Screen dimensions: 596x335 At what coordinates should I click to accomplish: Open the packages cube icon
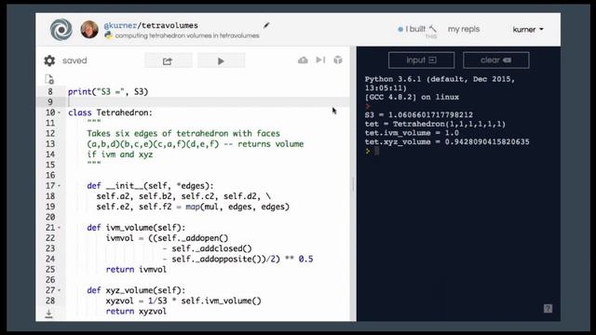[x=338, y=60]
